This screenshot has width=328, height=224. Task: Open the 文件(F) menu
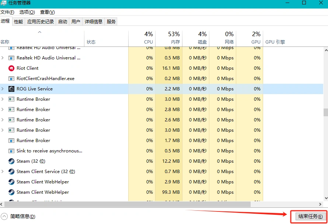(x=7, y=12)
